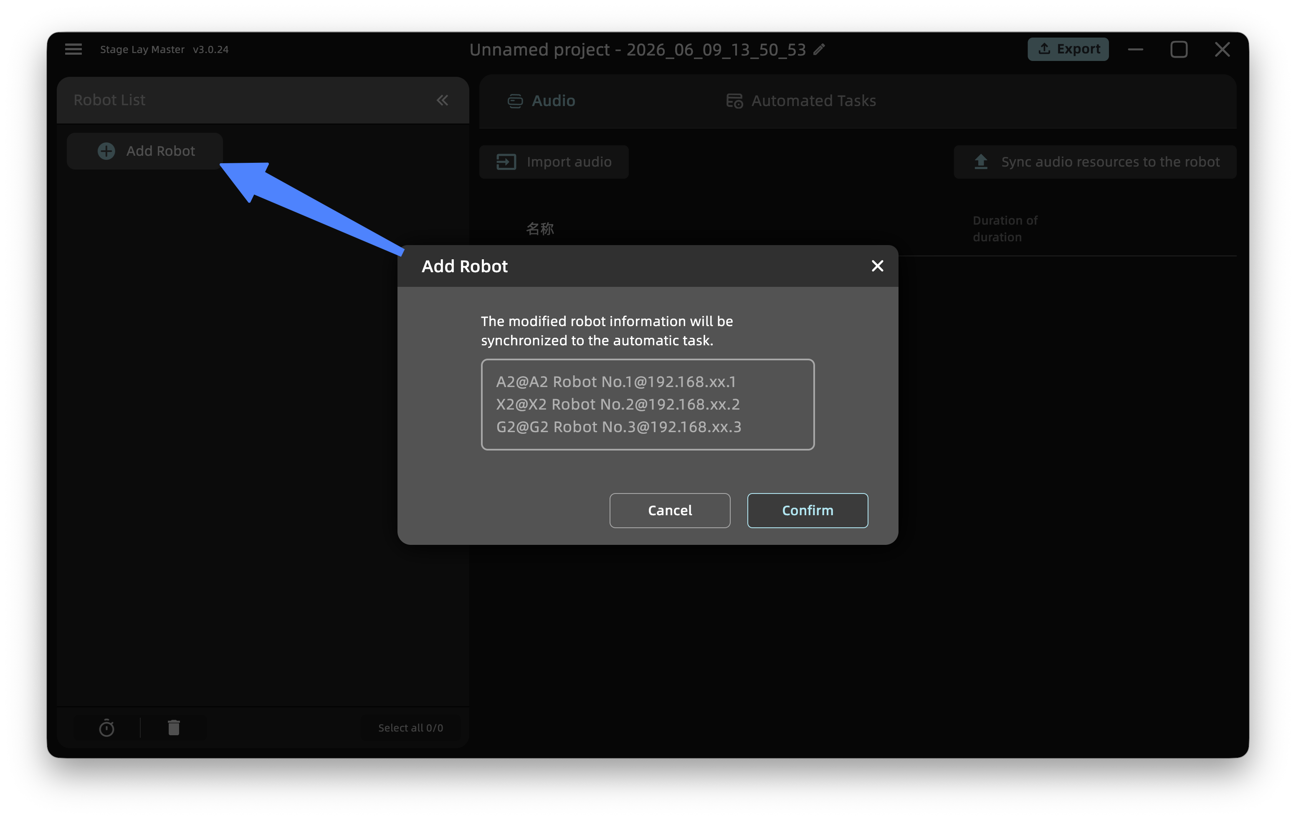Focus the robot information text area
This screenshot has height=820, width=1296.
[x=648, y=405]
